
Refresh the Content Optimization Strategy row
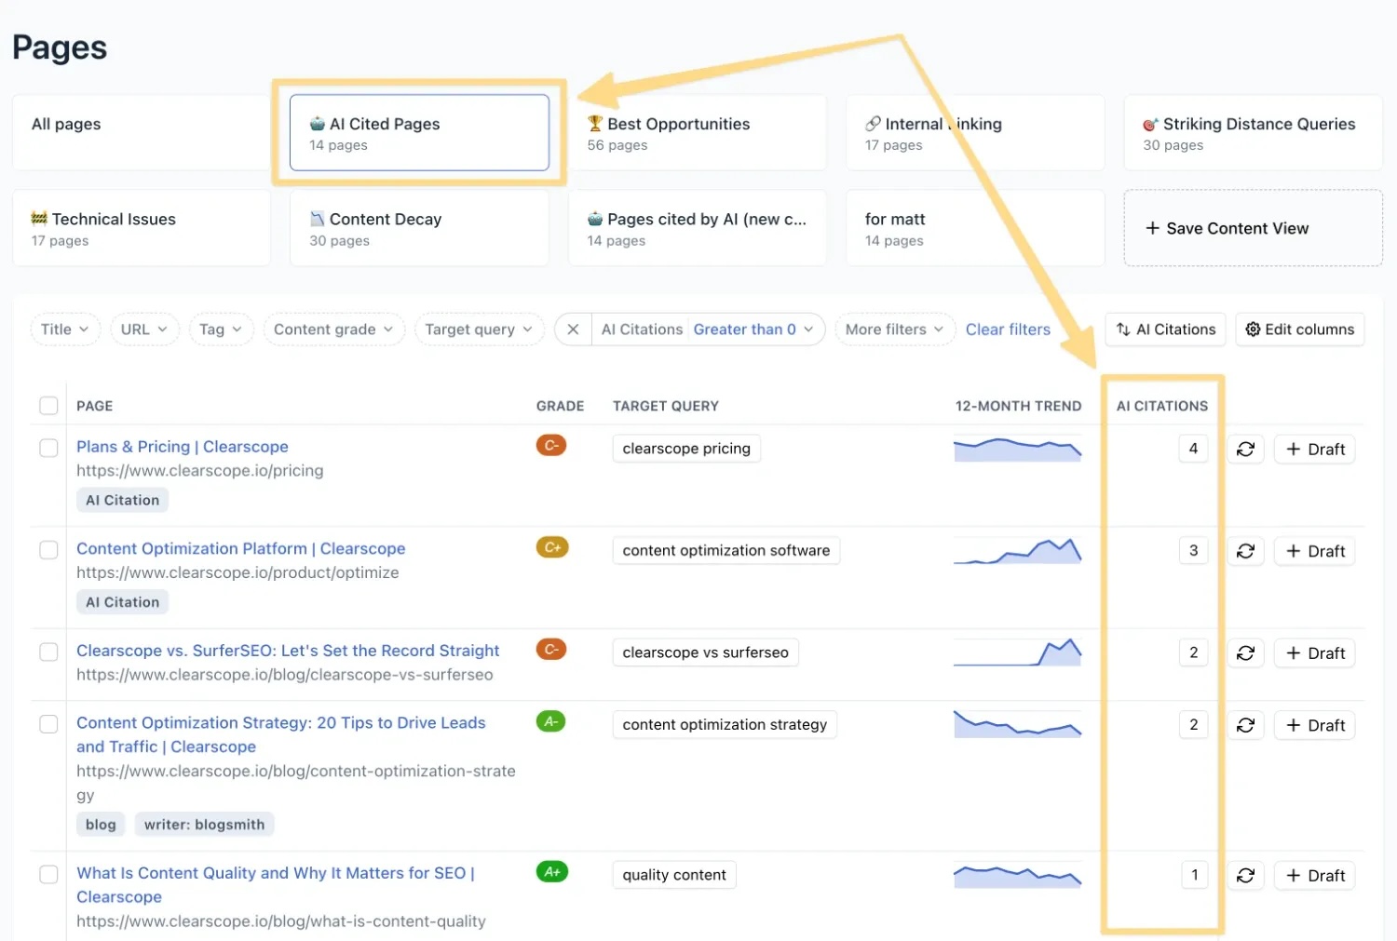point(1246,725)
